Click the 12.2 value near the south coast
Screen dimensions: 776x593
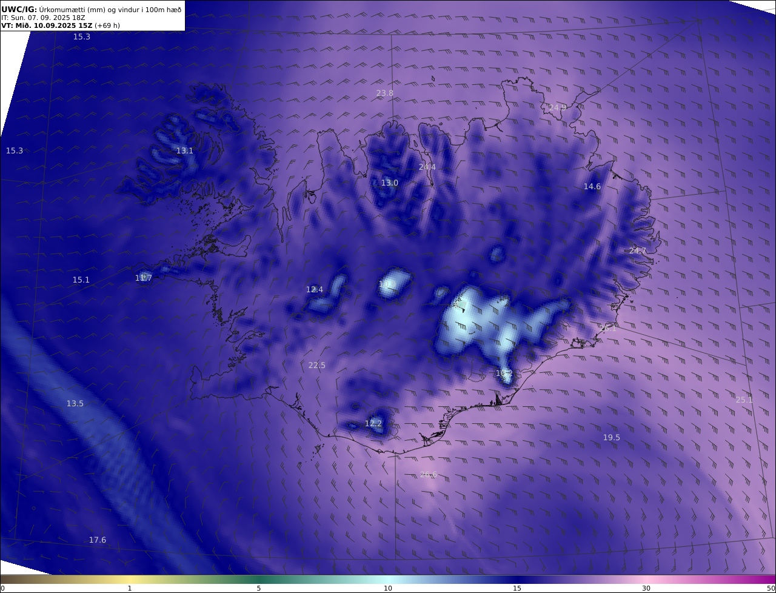coord(373,423)
